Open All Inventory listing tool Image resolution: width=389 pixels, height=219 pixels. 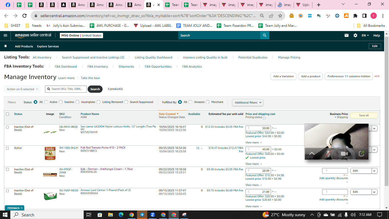42,57
